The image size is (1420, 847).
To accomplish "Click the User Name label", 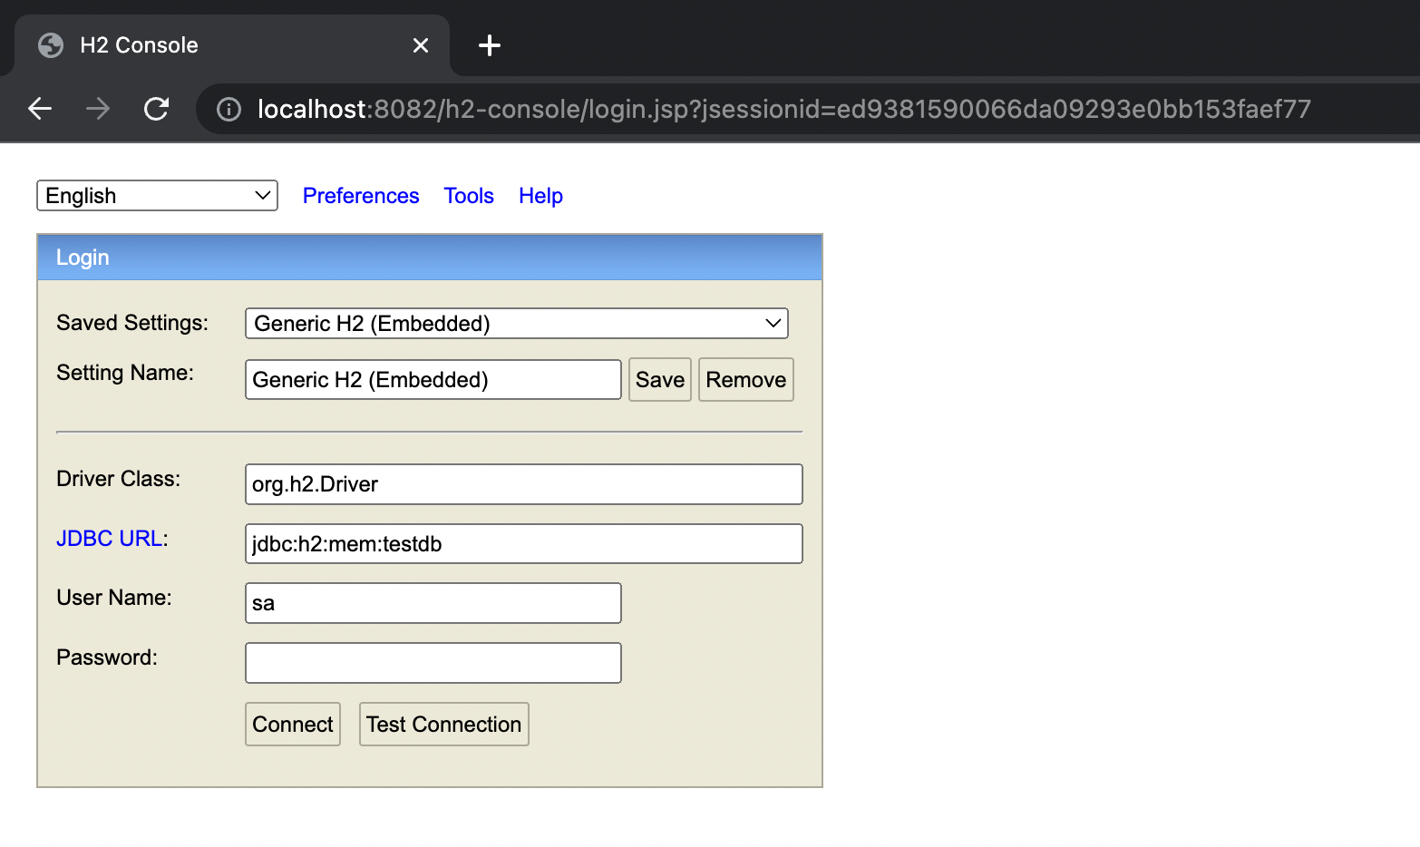I will (114, 598).
